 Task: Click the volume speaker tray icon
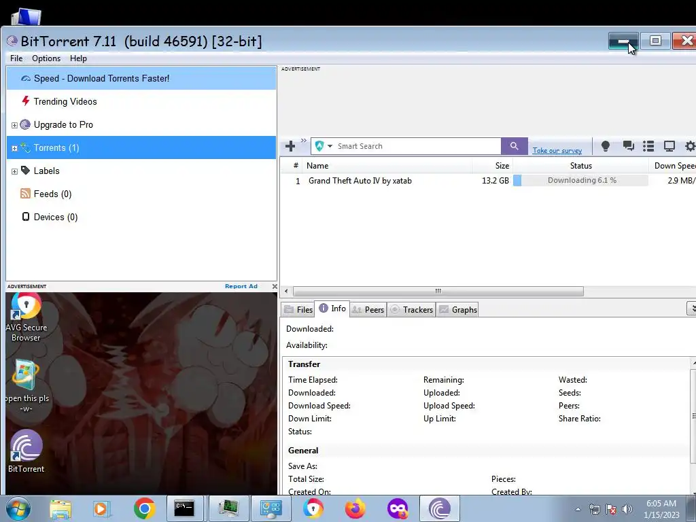(627, 509)
